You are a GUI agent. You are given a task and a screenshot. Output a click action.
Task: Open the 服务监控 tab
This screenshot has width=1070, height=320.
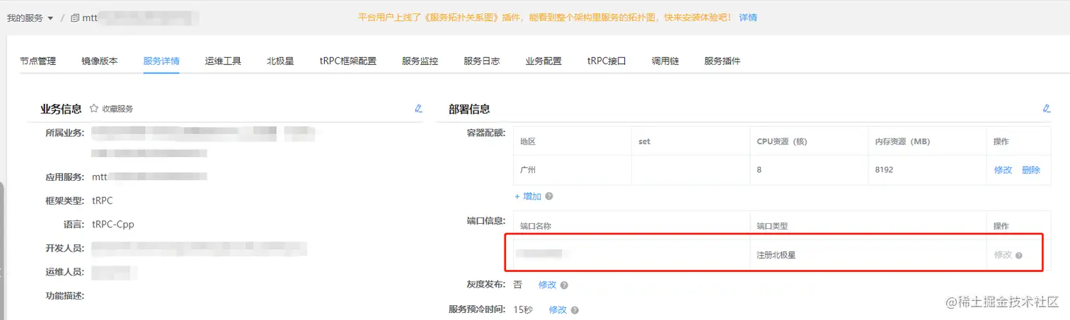(x=420, y=61)
